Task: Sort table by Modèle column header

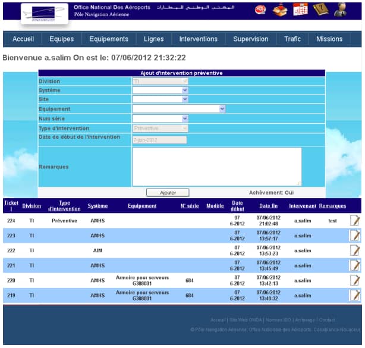Action: (215, 206)
